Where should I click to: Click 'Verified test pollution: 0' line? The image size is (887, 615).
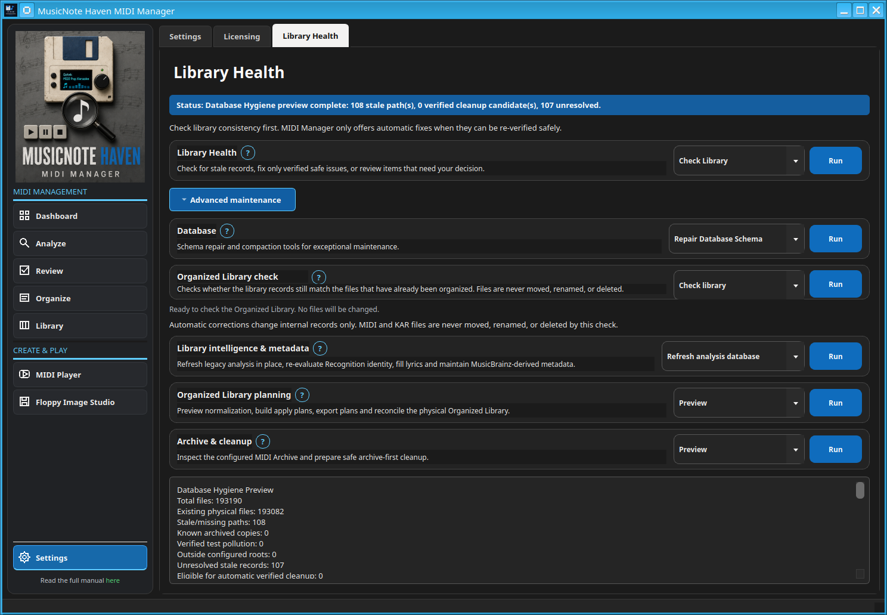coord(220,543)
